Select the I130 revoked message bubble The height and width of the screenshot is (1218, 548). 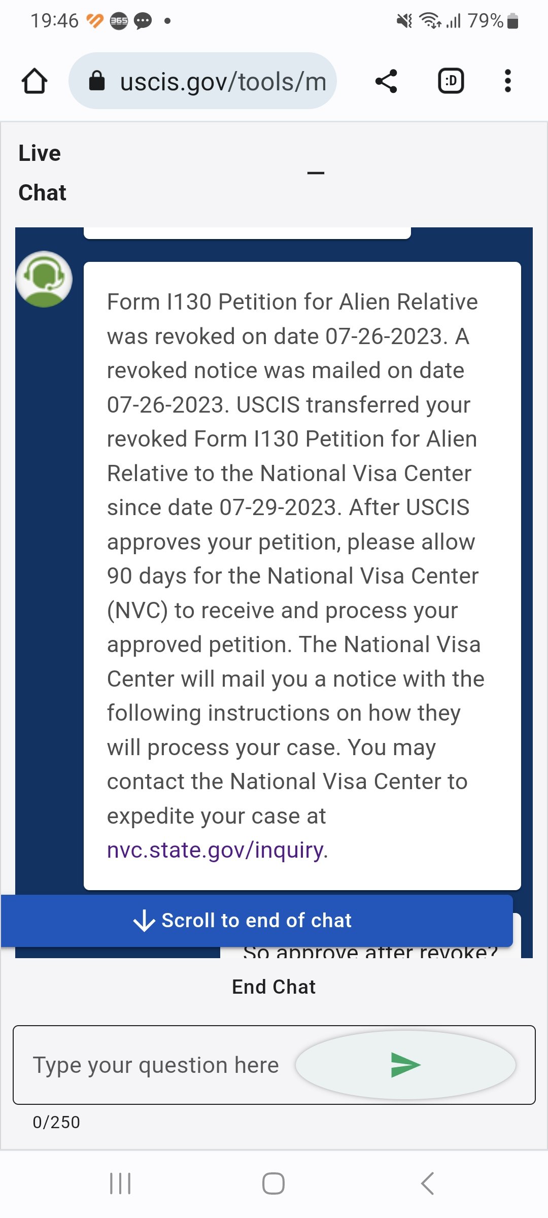point(302,576)
